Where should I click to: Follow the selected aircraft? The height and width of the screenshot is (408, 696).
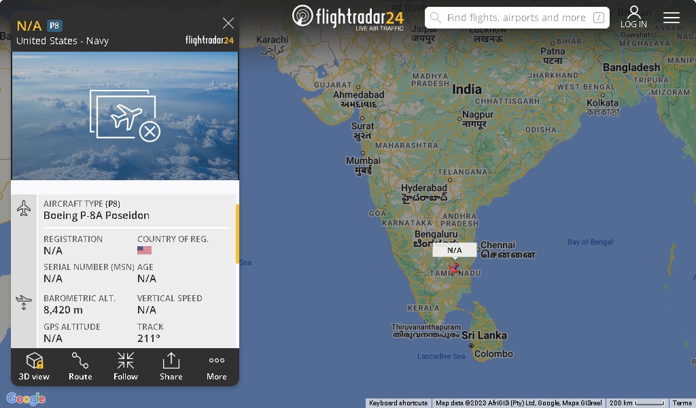tap(126, 367)
